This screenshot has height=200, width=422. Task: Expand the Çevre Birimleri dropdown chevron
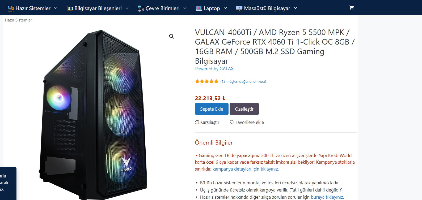tap(185, 8)
